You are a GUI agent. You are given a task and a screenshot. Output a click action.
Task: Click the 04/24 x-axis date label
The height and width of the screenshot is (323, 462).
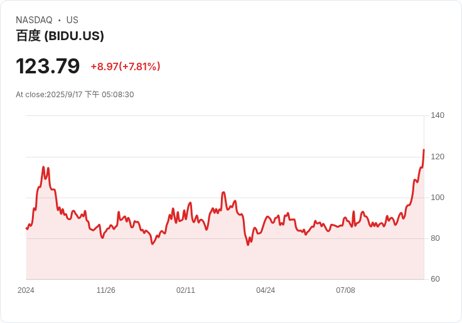point(266,290)
